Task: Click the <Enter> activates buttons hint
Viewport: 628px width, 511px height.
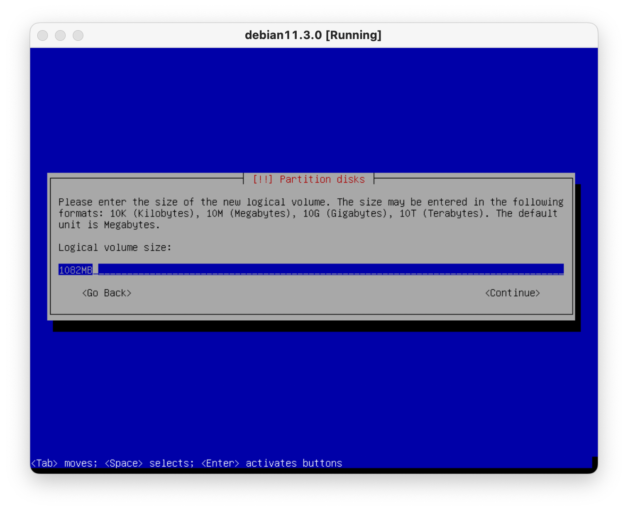Action: click(271, 463)
